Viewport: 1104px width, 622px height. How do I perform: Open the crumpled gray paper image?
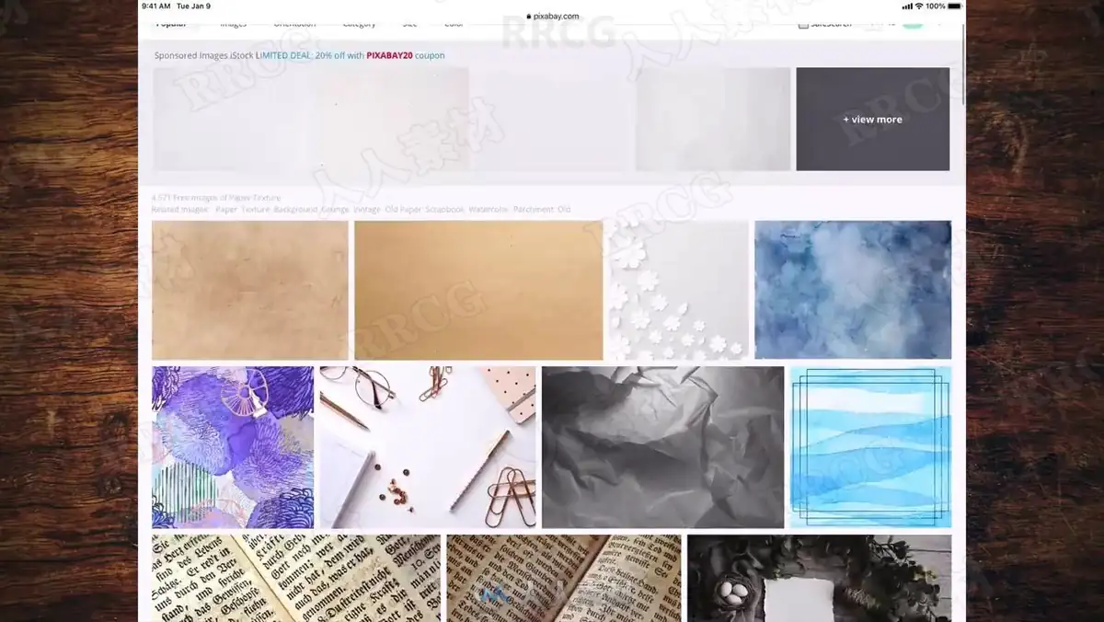pos(662,447)
